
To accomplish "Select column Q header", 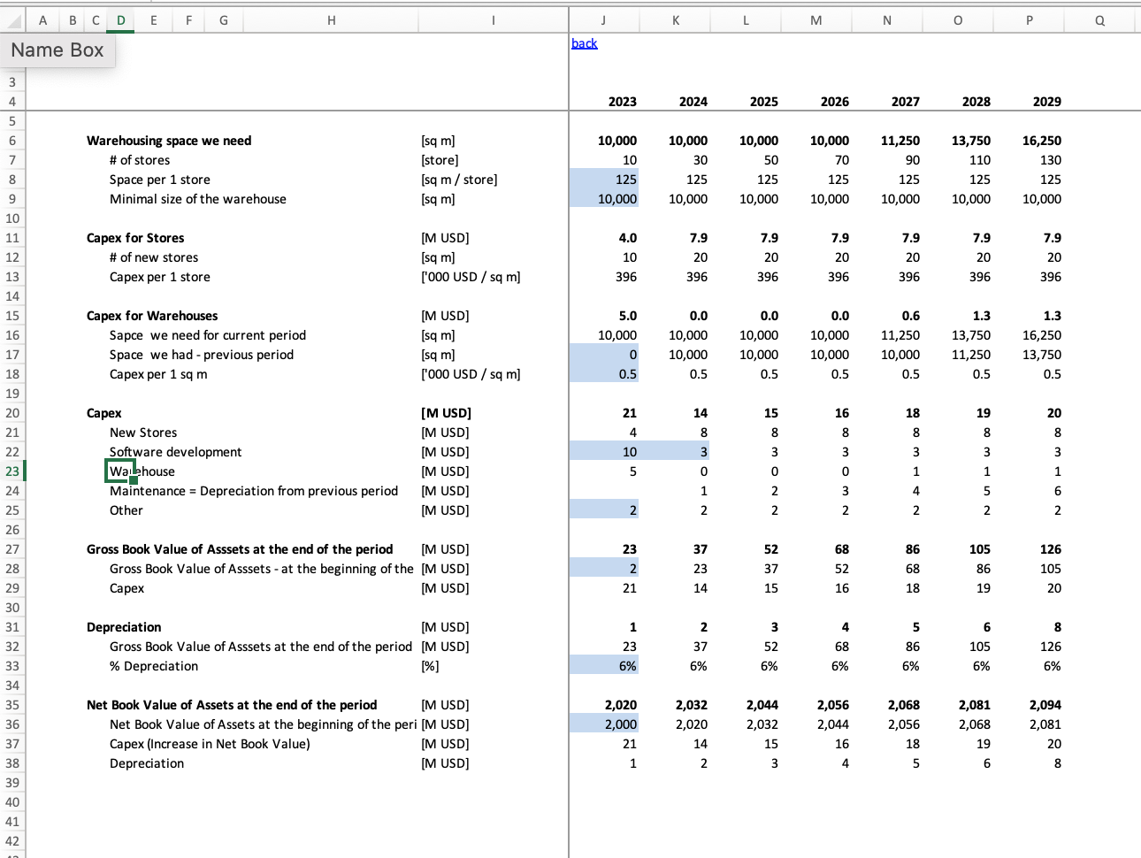I will click(x=1099, y=20).
